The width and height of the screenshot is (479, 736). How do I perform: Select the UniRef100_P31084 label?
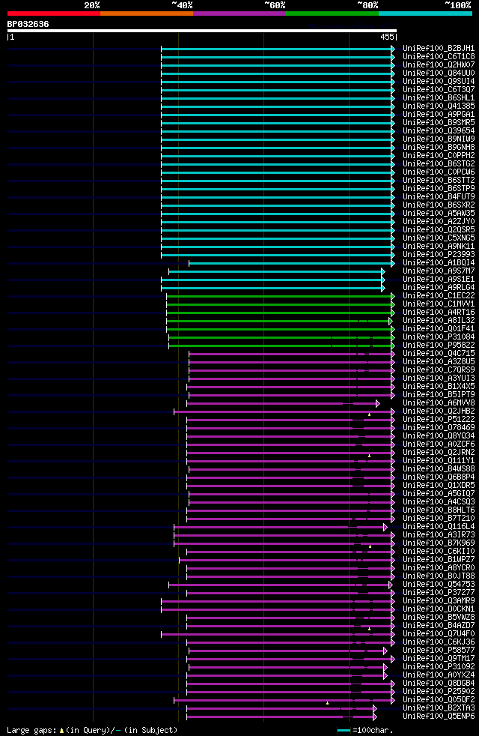coord(439,337)
